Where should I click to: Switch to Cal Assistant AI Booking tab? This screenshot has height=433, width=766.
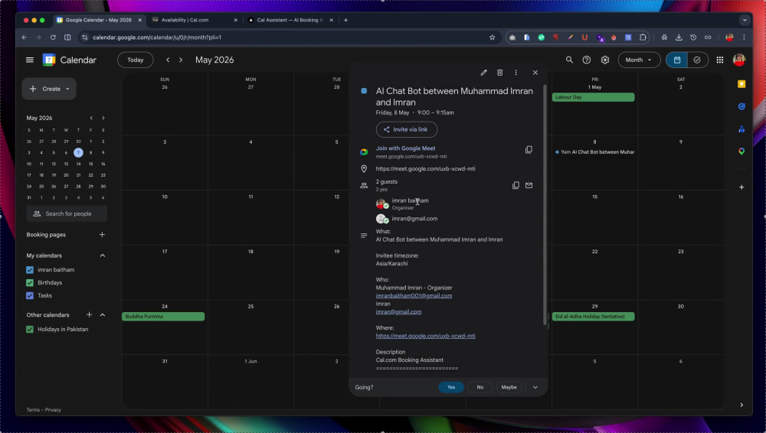point(290,20)
